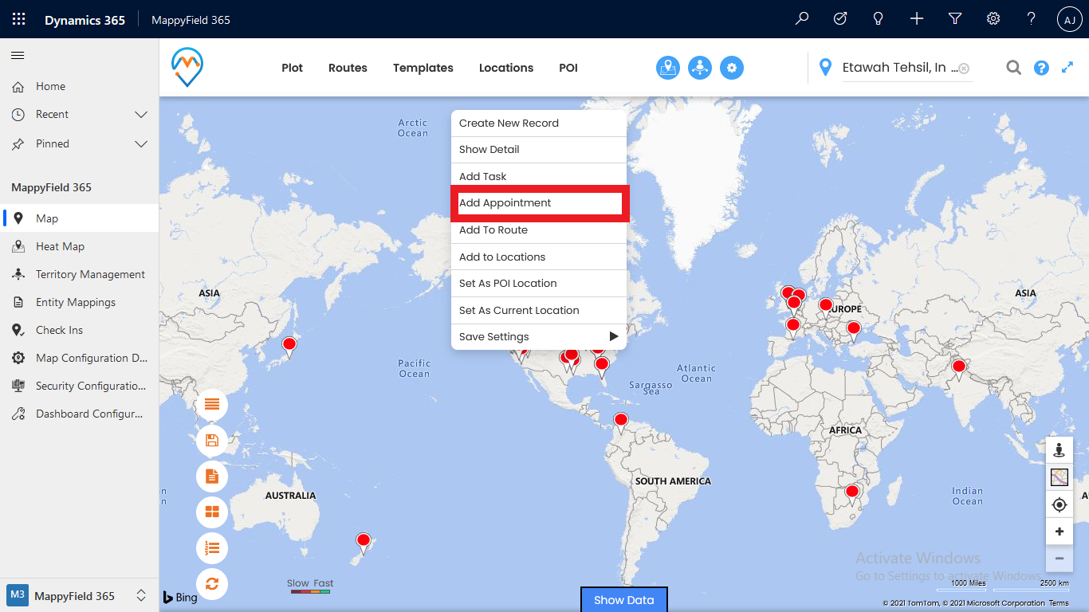
Task: Choose Show Detail from context menu
Action: pyautogui.click(x=539, y=150)
